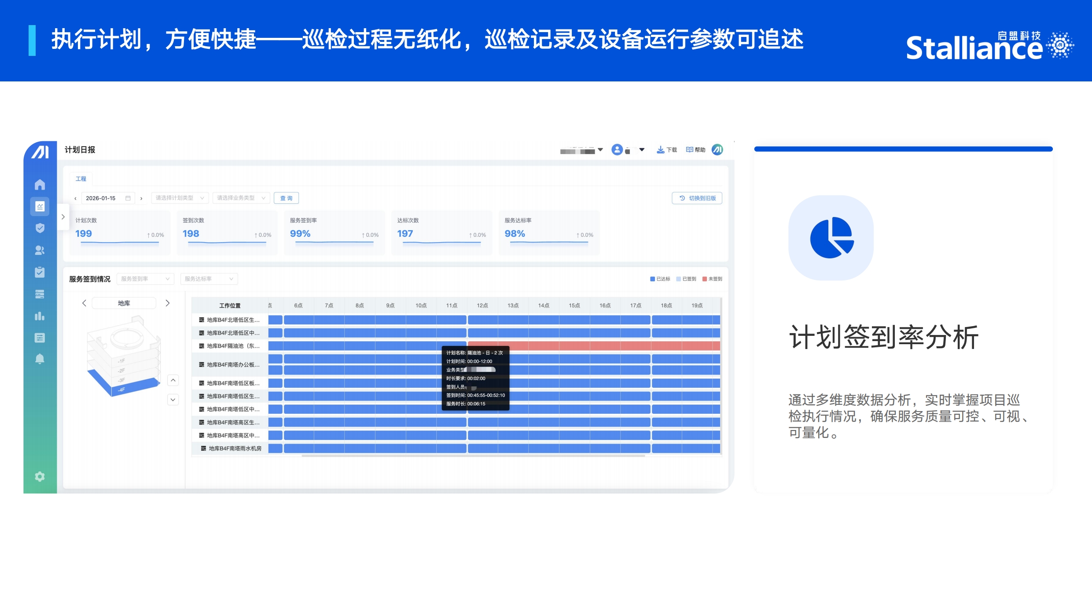Screen dimensions: 1092x614
Task: Click the clipboard checklist sidebar icon
Action: tap(40, 272)
